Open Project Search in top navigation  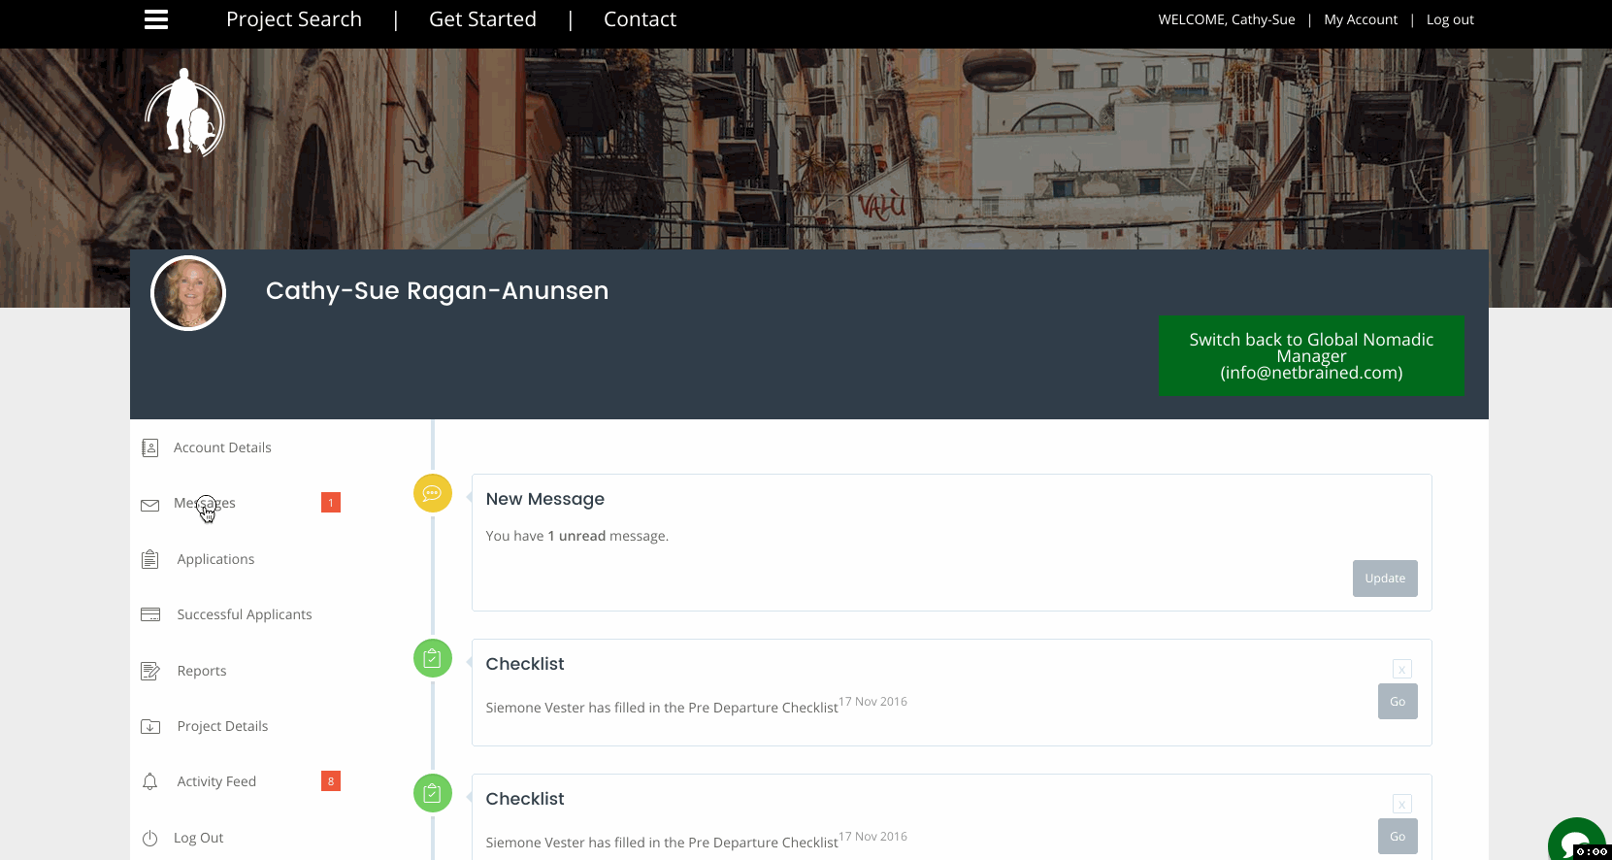(293, 19)
